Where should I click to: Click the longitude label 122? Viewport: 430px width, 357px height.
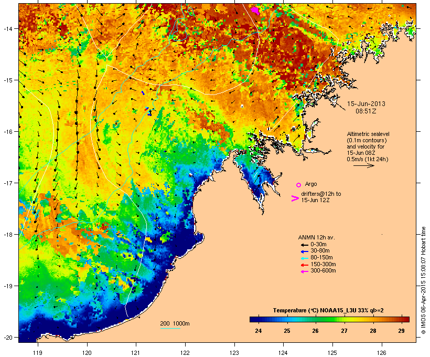coord(185,353)
